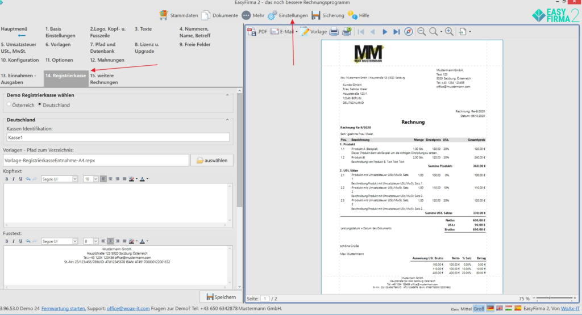
Task: Return to Hauptmenü via back arrow
Action: click(22, 36)
